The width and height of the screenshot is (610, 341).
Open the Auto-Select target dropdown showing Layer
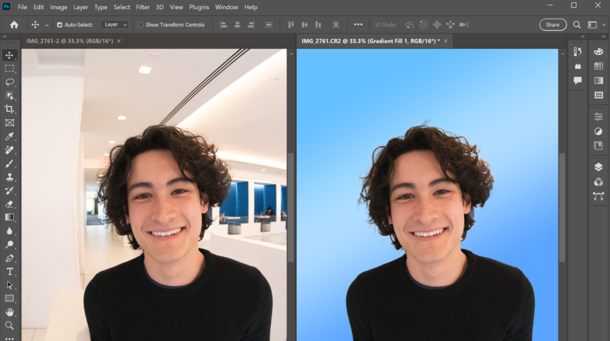pos(114,24)
